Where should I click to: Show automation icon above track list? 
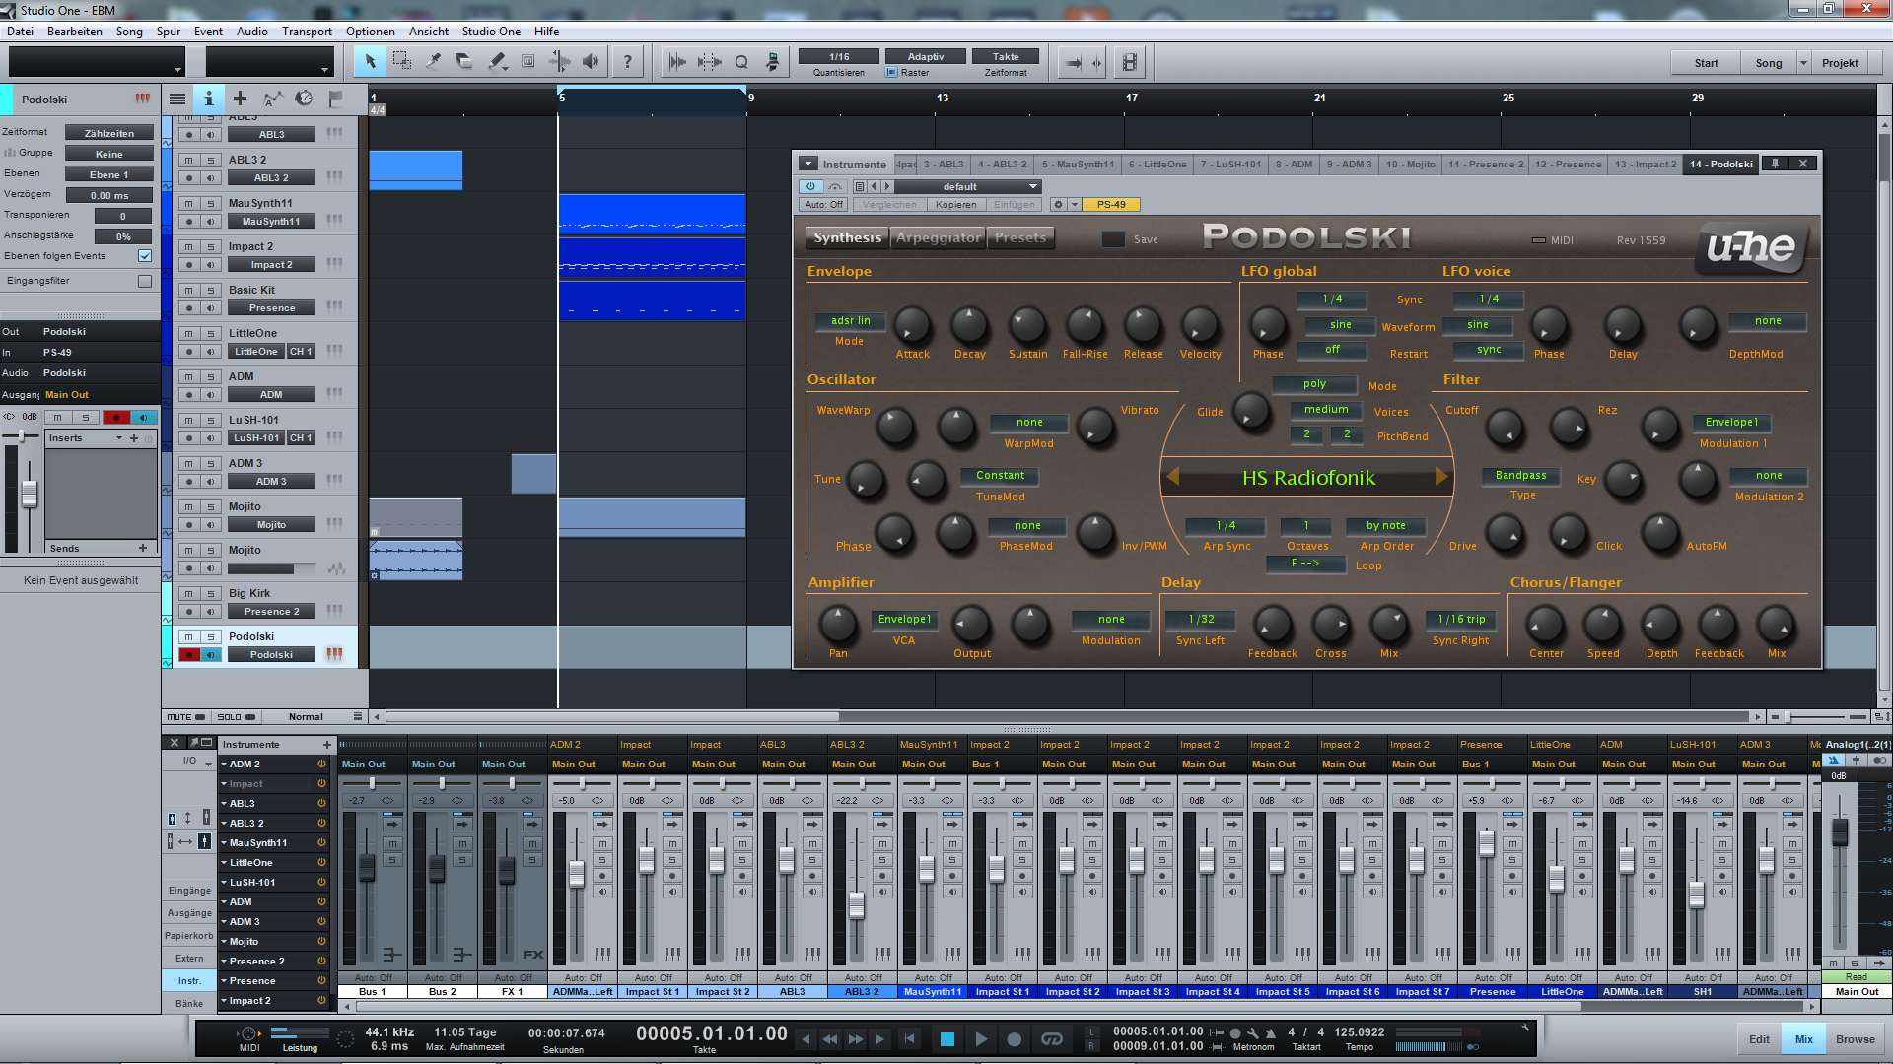pos(272,99)
